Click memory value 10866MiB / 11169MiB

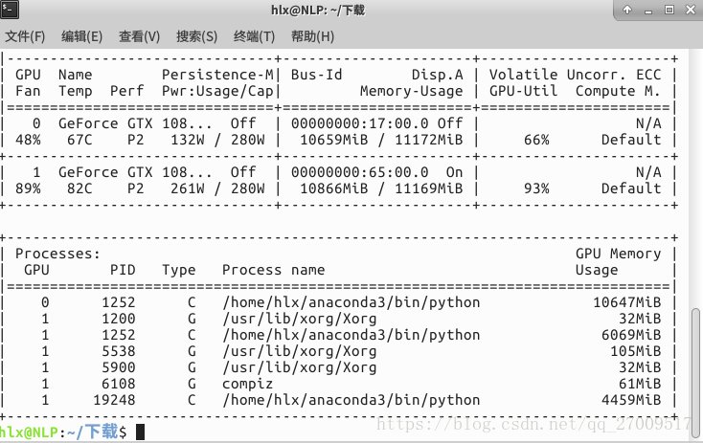point(381,188)
